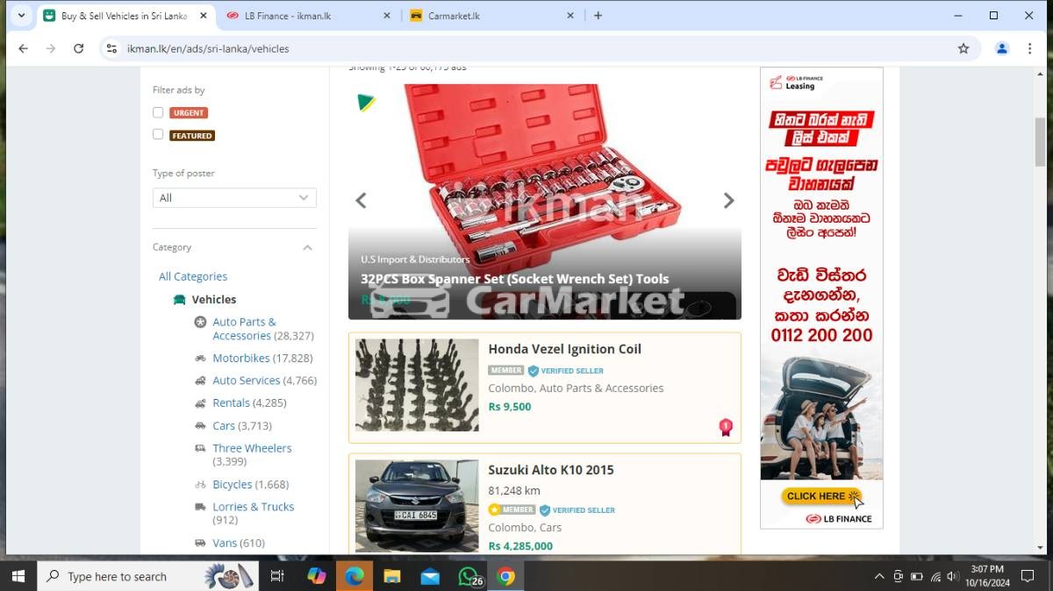
Task: Click the view site information icon in address bar
Action: 111,49
